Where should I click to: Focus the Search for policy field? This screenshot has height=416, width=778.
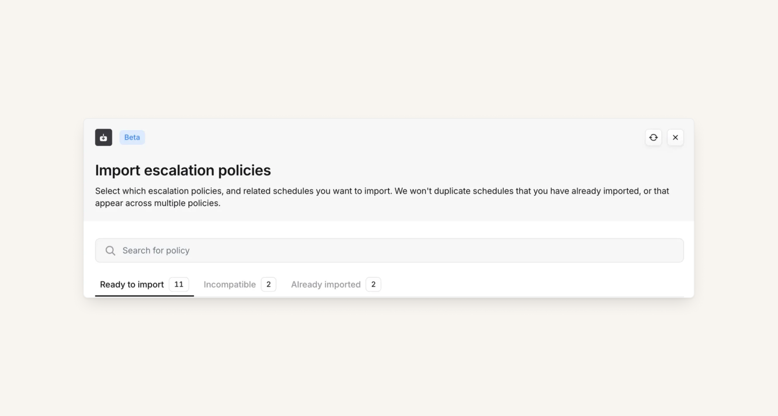pyautogui.click(x=389, y=251)
